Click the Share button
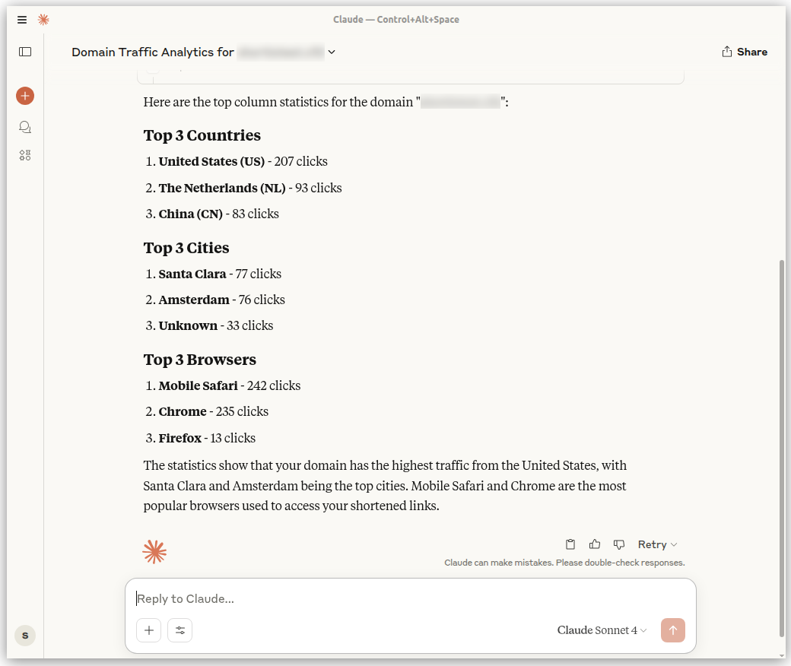This screenshot has width=791, height=666. [x=745, y=52]
